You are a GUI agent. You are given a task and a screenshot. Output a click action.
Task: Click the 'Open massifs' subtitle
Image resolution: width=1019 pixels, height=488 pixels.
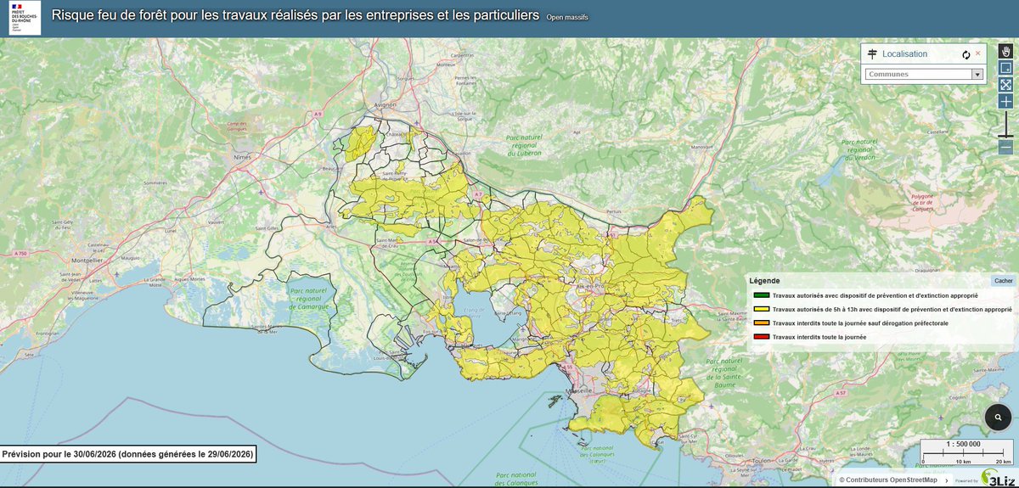coord(567,18)
